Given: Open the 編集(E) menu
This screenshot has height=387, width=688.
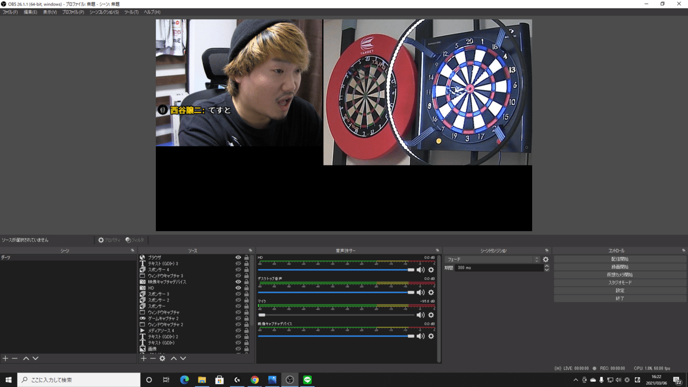Looking at the screenshot, I should pos(30,12).
